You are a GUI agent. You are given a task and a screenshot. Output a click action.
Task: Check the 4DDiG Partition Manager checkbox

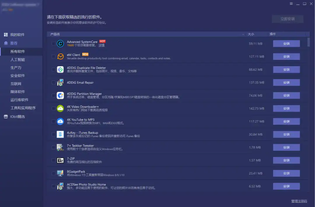(x=53, y=95)
